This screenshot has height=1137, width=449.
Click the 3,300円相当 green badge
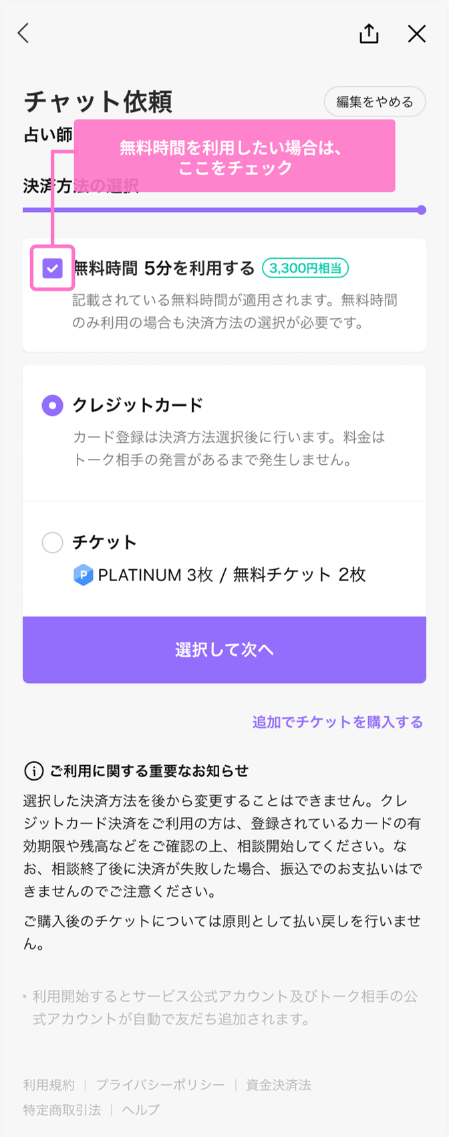305,268
